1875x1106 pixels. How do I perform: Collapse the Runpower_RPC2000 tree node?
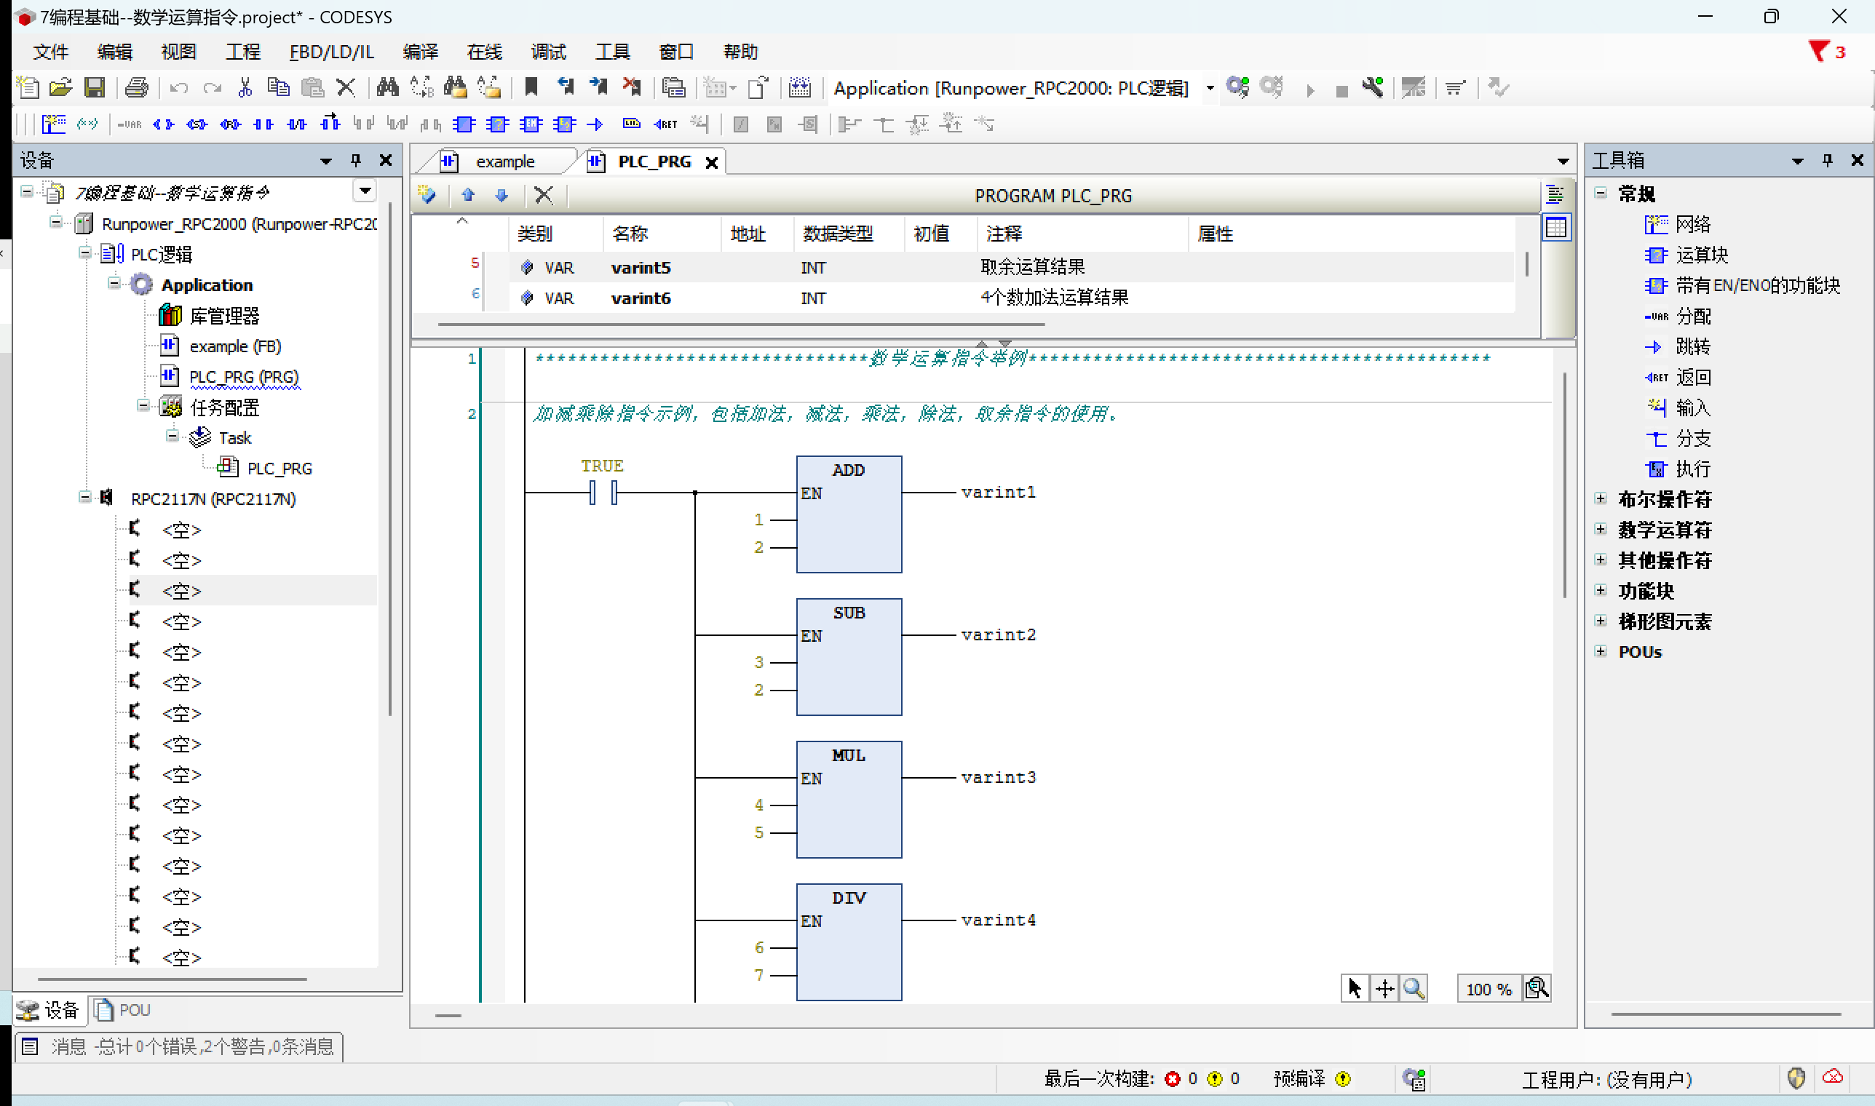point(56,223)
